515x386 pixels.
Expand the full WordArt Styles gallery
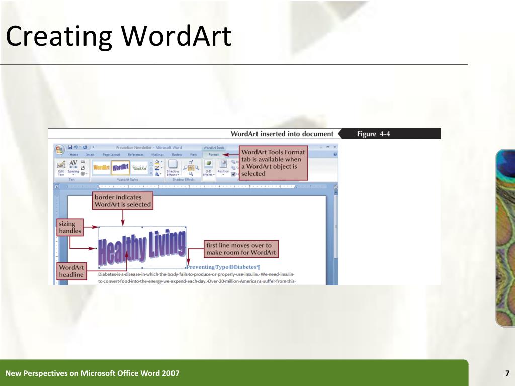point(151,173)
